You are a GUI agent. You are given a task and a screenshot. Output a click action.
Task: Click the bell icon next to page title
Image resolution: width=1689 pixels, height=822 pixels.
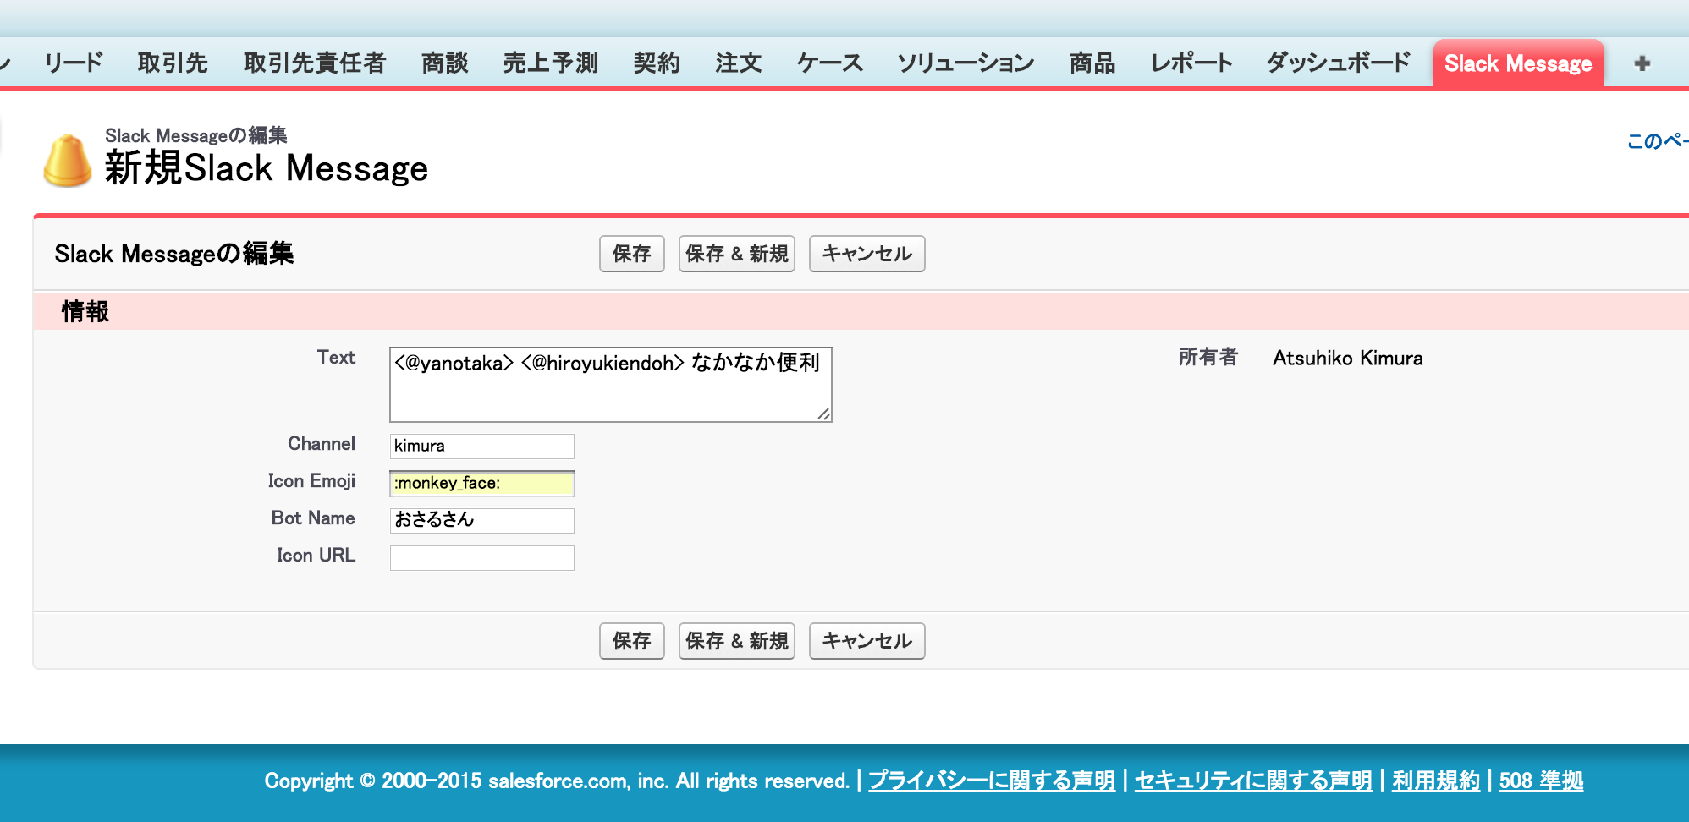(68, 160)
